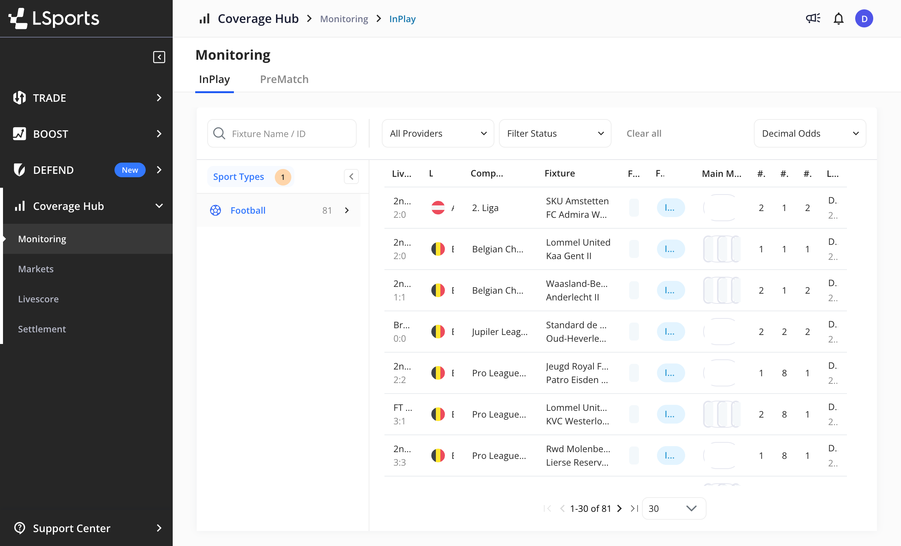Image resolution: width=901 pixels, height=546 pixels.
Task: Click the Clear all link
Action: [644, 133]
